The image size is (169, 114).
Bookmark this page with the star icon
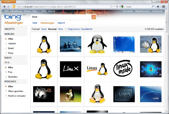point(112,7)
